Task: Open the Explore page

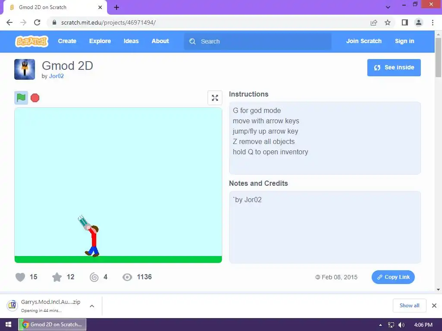Action: coord(100,41)
